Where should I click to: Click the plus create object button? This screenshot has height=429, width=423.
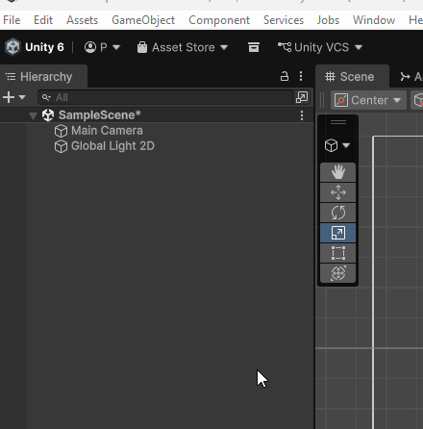pyautogui.click(x=9, y=97)
